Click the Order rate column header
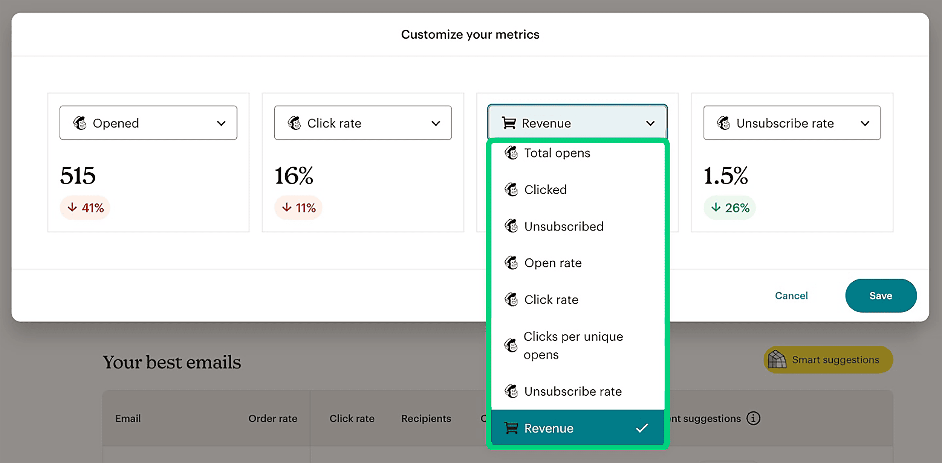The height and width of the screenshot is (463, 942). (x=273, y=418)
